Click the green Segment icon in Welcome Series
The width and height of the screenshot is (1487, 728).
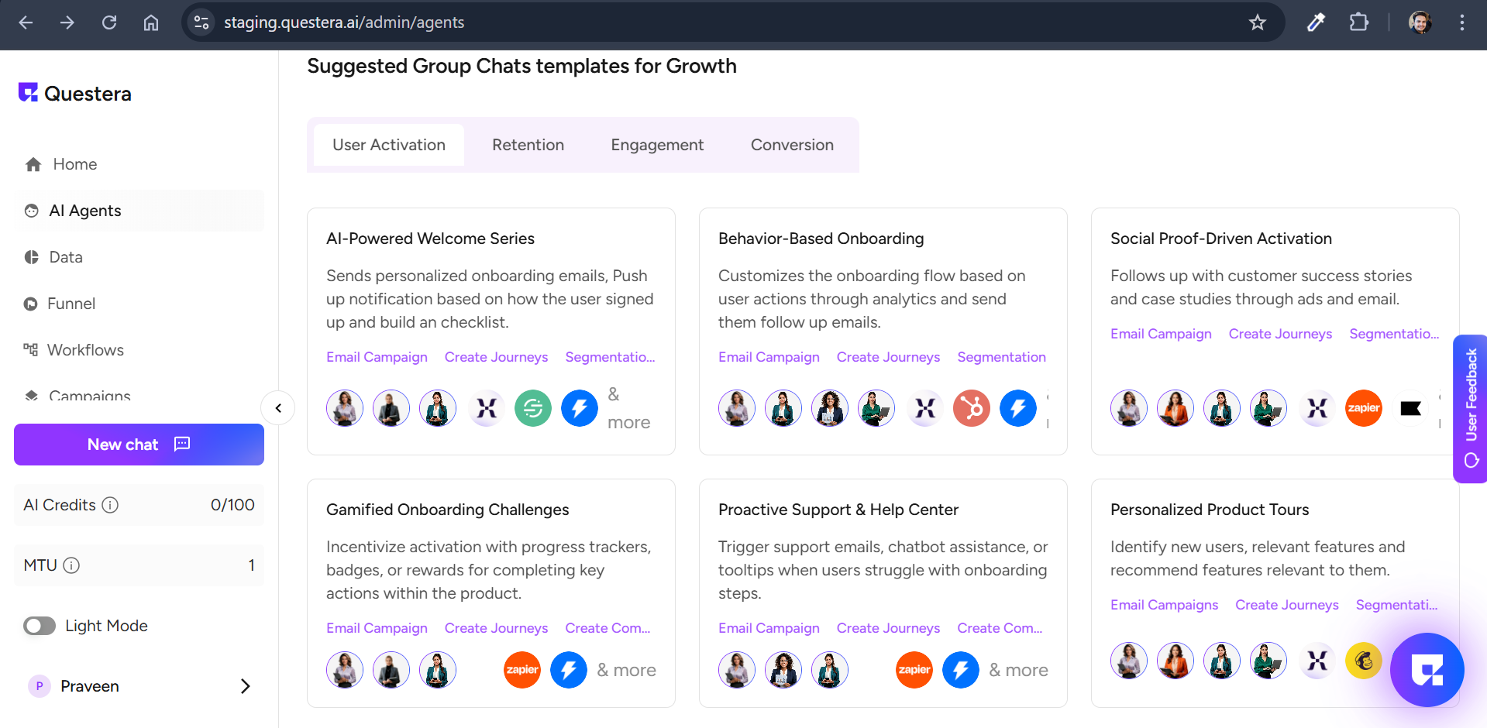click(x=533, y=408)
